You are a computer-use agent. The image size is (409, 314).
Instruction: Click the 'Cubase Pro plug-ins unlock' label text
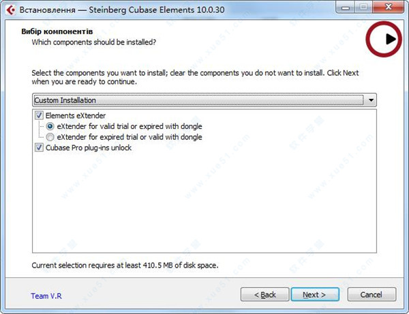pos(88,147)
